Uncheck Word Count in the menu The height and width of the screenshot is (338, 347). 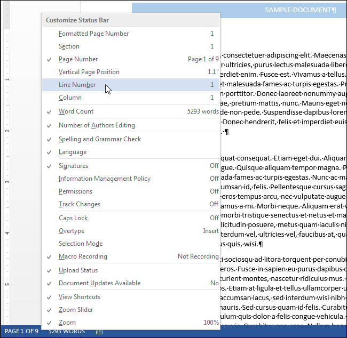(131, 111)
